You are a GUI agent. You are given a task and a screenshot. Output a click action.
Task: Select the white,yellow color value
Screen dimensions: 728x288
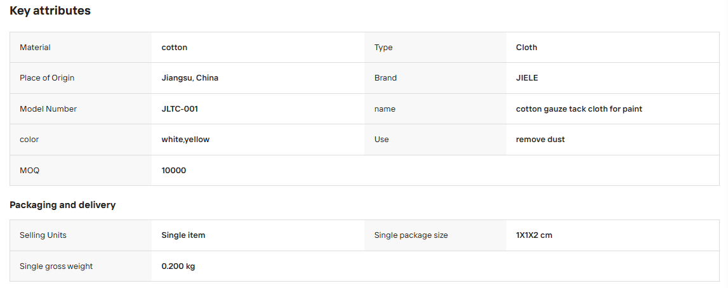pos(185,140)
